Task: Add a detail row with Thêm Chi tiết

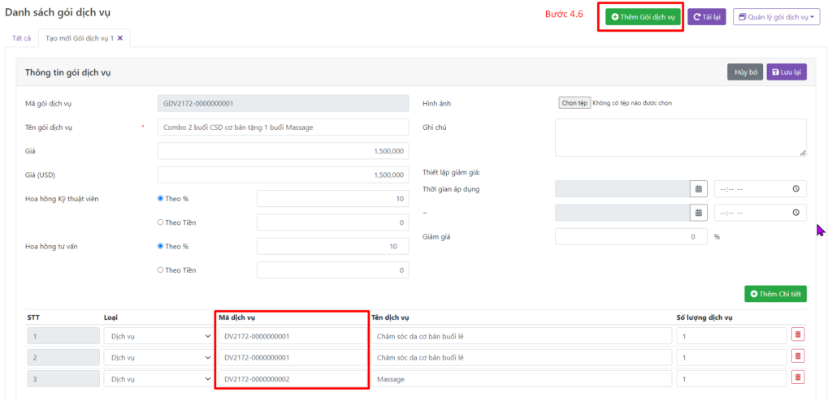Action: click(x=775, y=294)
